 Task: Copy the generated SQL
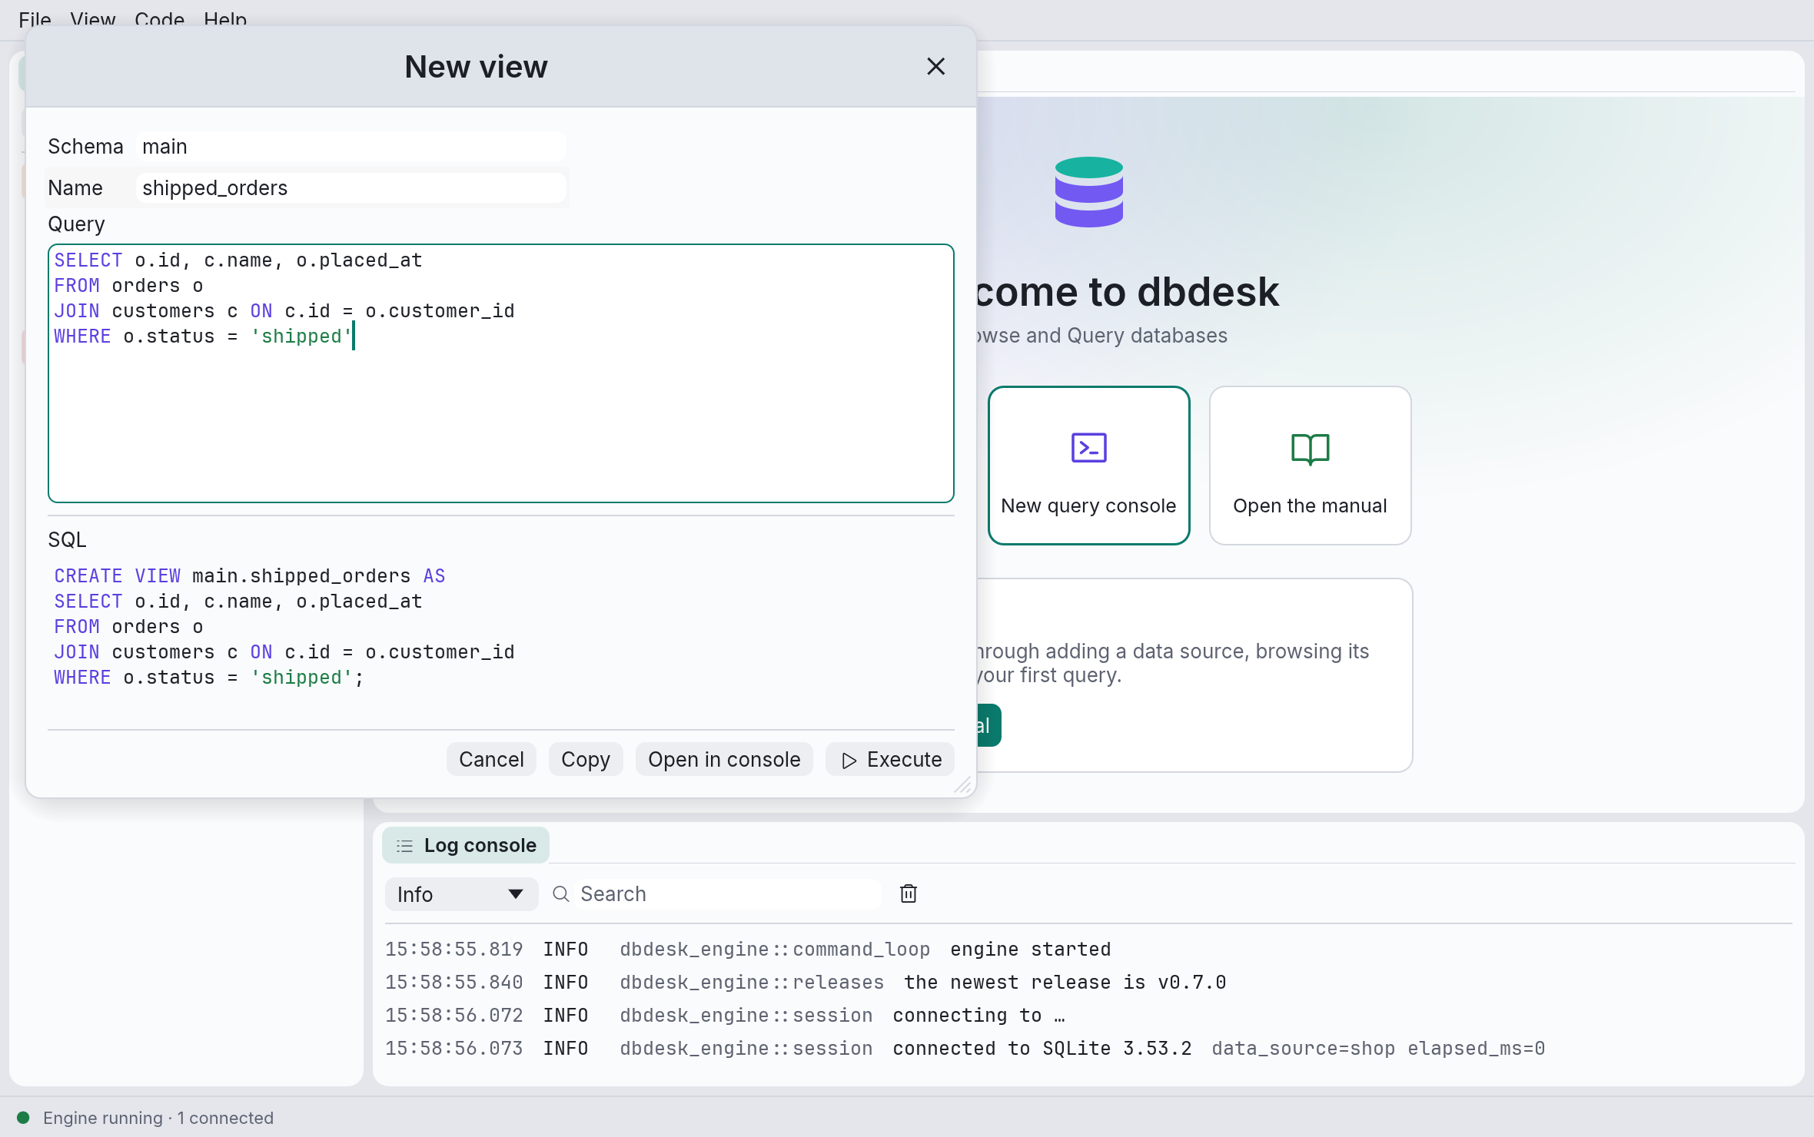point(586,759)
